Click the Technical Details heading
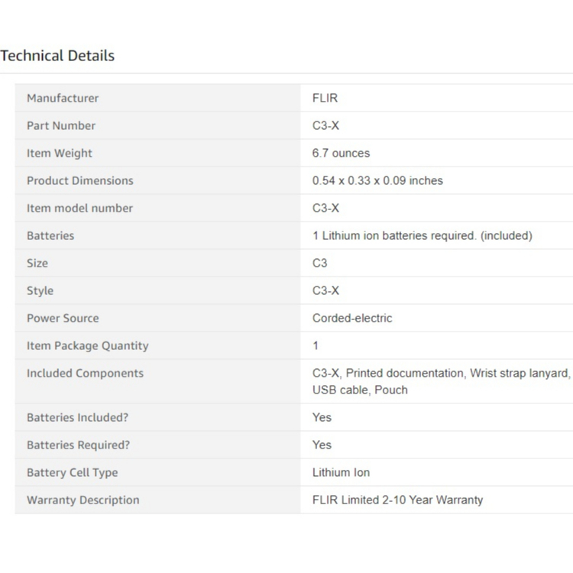This screenshot has height=573, width=573. [57, 56]
